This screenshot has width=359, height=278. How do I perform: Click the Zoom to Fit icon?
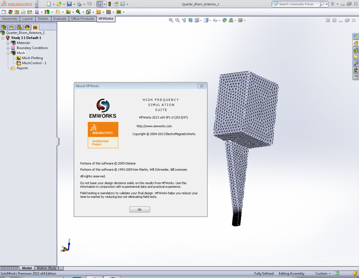(171, 20)
